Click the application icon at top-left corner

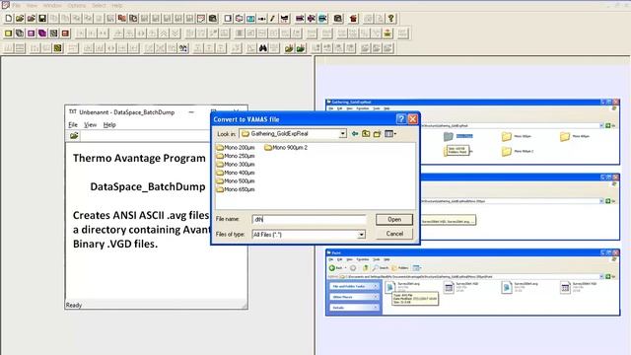(x=5, y=5)
